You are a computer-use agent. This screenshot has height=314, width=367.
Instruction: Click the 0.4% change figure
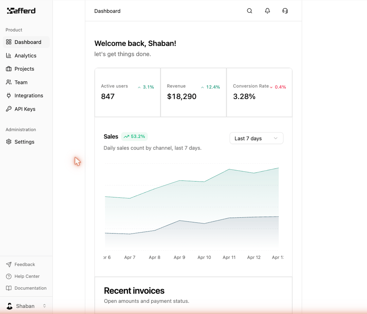coord(280,87)
